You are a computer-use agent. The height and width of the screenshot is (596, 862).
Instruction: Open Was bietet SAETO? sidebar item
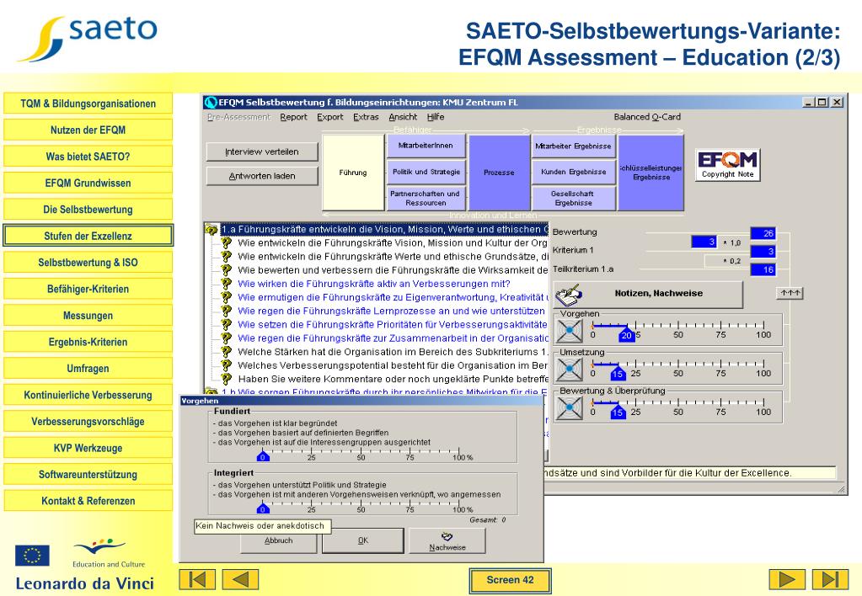click(x=88, y=156)
